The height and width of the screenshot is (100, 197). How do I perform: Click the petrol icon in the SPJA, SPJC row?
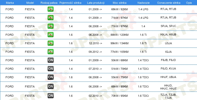pos(50,26)
